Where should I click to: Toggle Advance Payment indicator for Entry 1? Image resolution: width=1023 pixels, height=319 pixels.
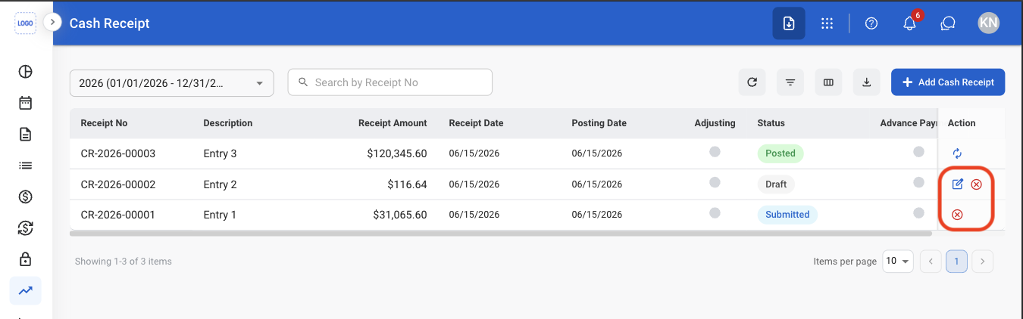[x=918, y=213]
